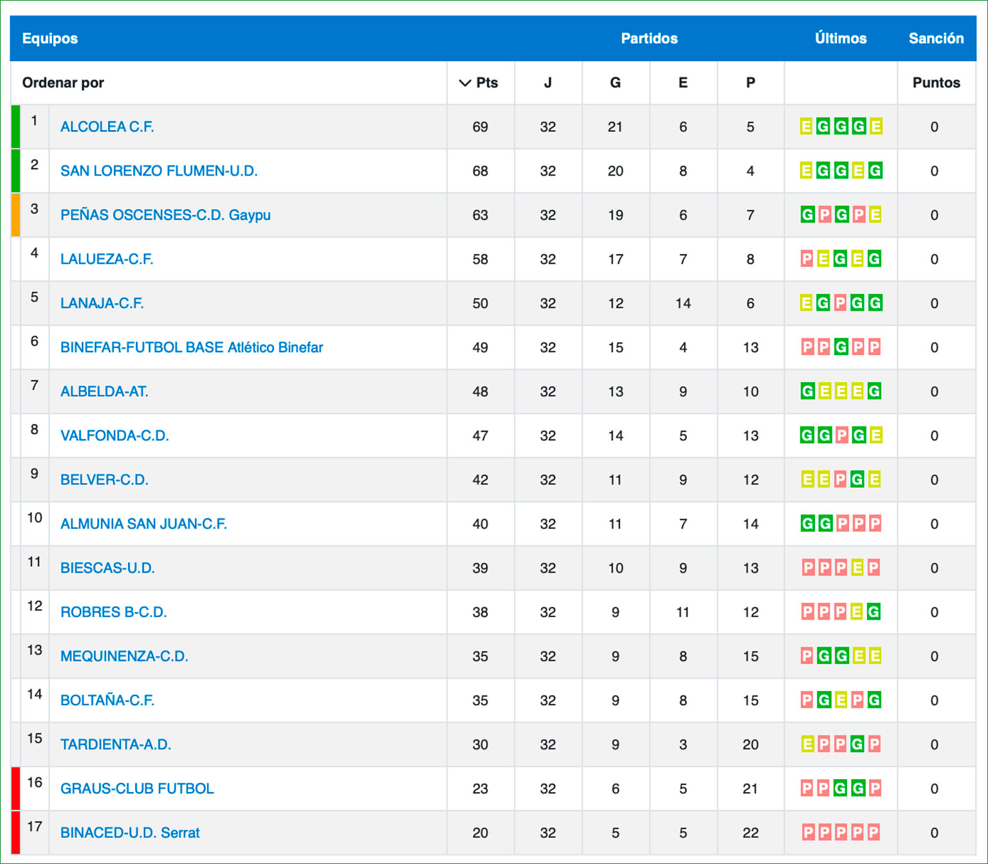Sort standings by E column header
Image resolution: width=988 pixels, height=864 pixels.
(682, 83)
